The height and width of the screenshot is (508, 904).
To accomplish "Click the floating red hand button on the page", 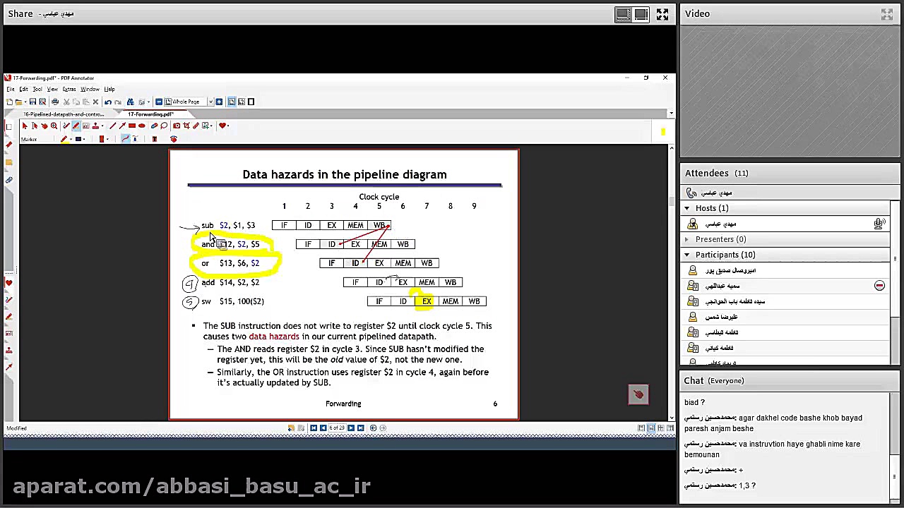I will (638, 394).
